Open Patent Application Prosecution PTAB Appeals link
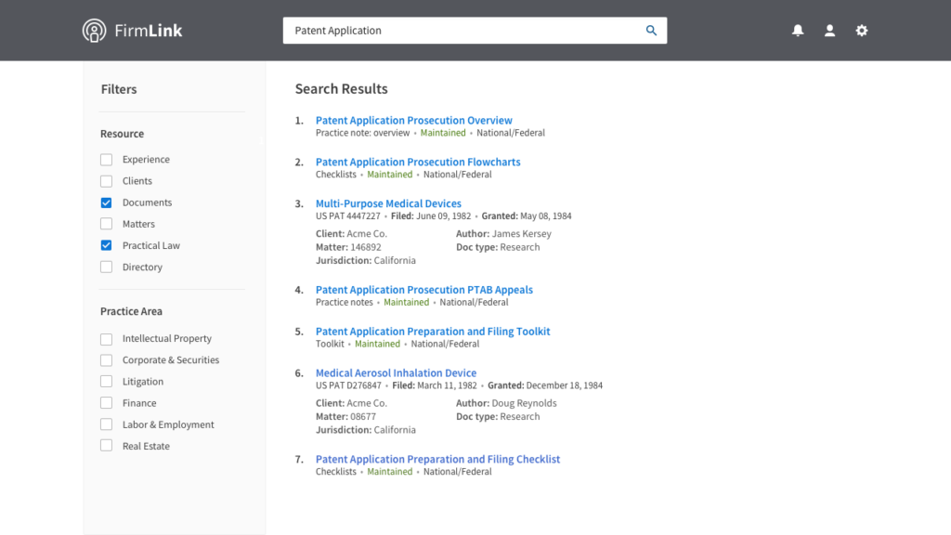 pyautogui.click(x=423, y=290)
